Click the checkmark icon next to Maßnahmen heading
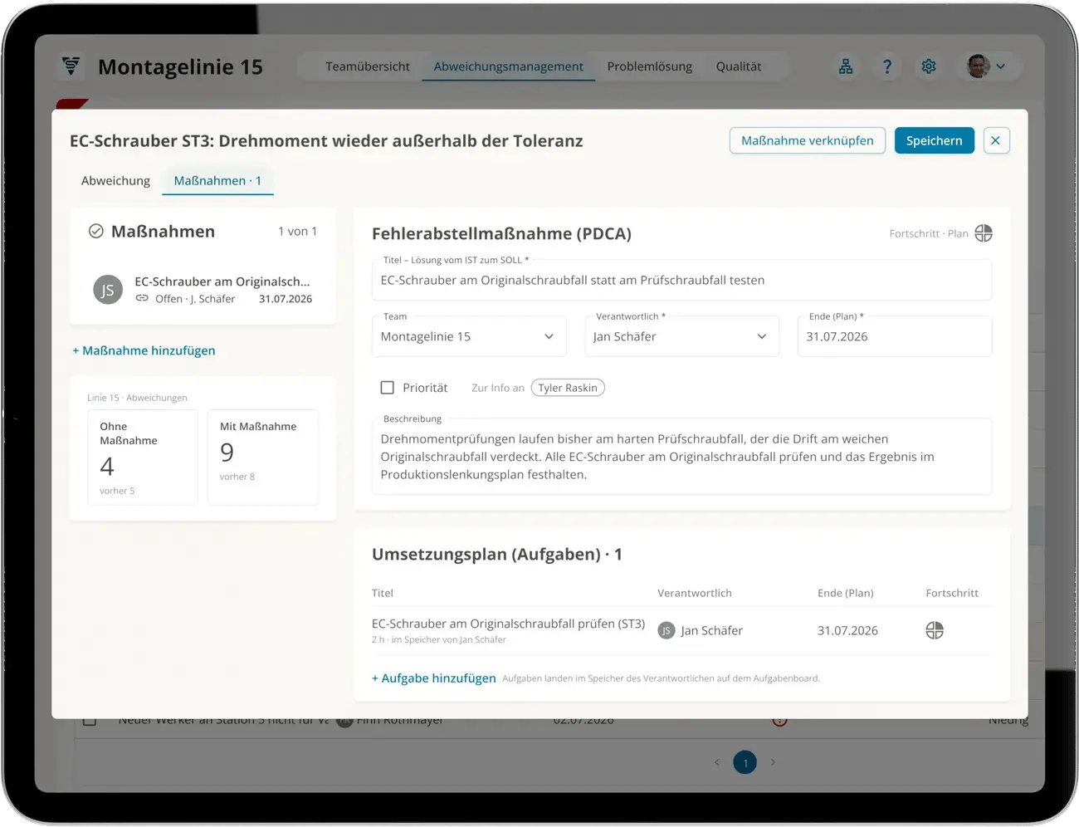1079x827 pixels. coord(96,231)
